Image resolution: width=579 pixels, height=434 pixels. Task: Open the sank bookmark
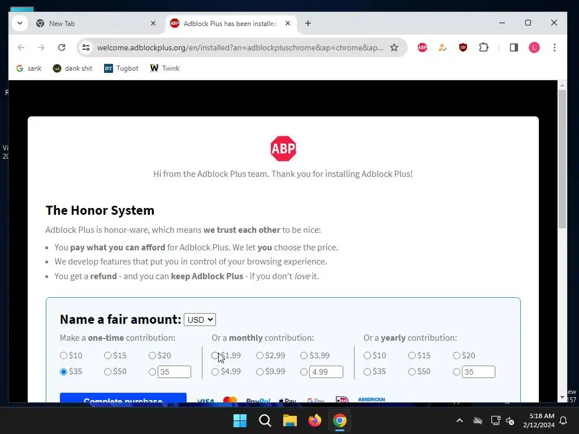[x=29, y=68]
